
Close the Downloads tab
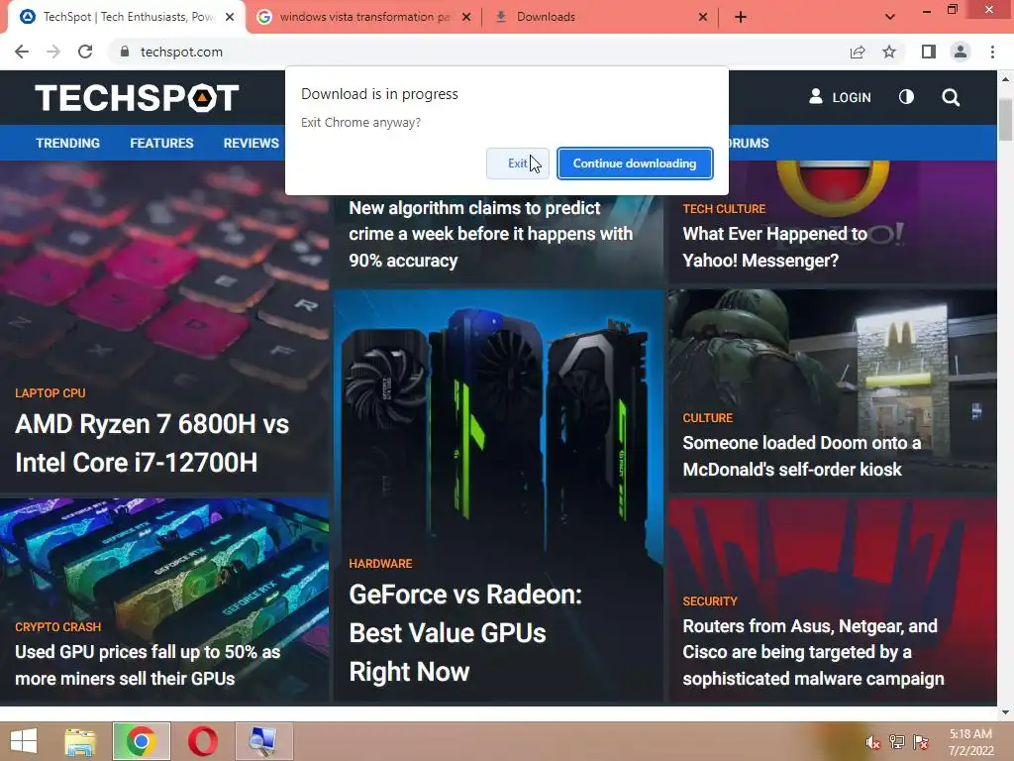[x=703, y=17]
